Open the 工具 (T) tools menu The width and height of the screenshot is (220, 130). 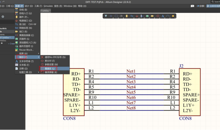38,6
